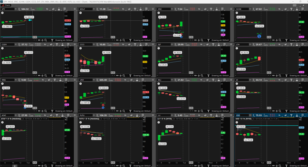The image size is (308, 167).
Task: Zoom in using magnifier below WOLF chart
Action: tap(124, 40)
